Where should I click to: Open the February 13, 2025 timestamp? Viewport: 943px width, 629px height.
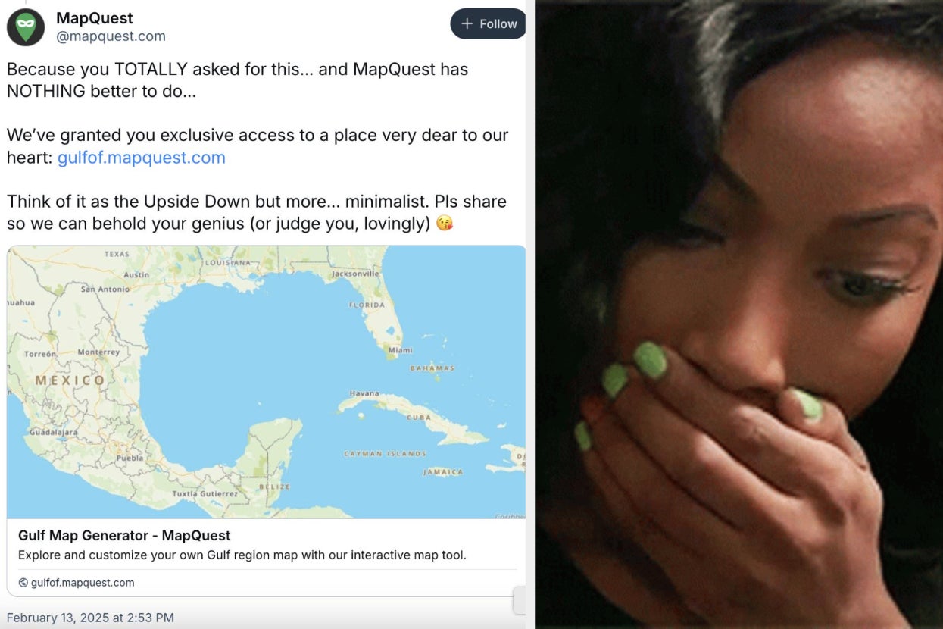click(x=90, y=618)
